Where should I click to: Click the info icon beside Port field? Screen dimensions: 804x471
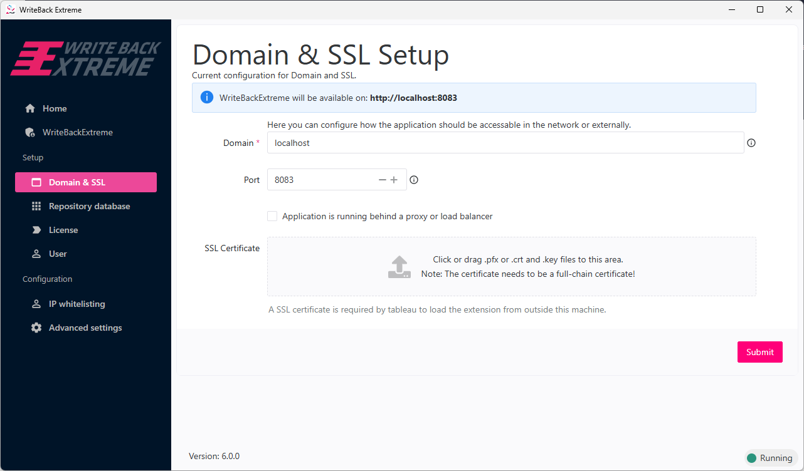click(x=414, y=180)
